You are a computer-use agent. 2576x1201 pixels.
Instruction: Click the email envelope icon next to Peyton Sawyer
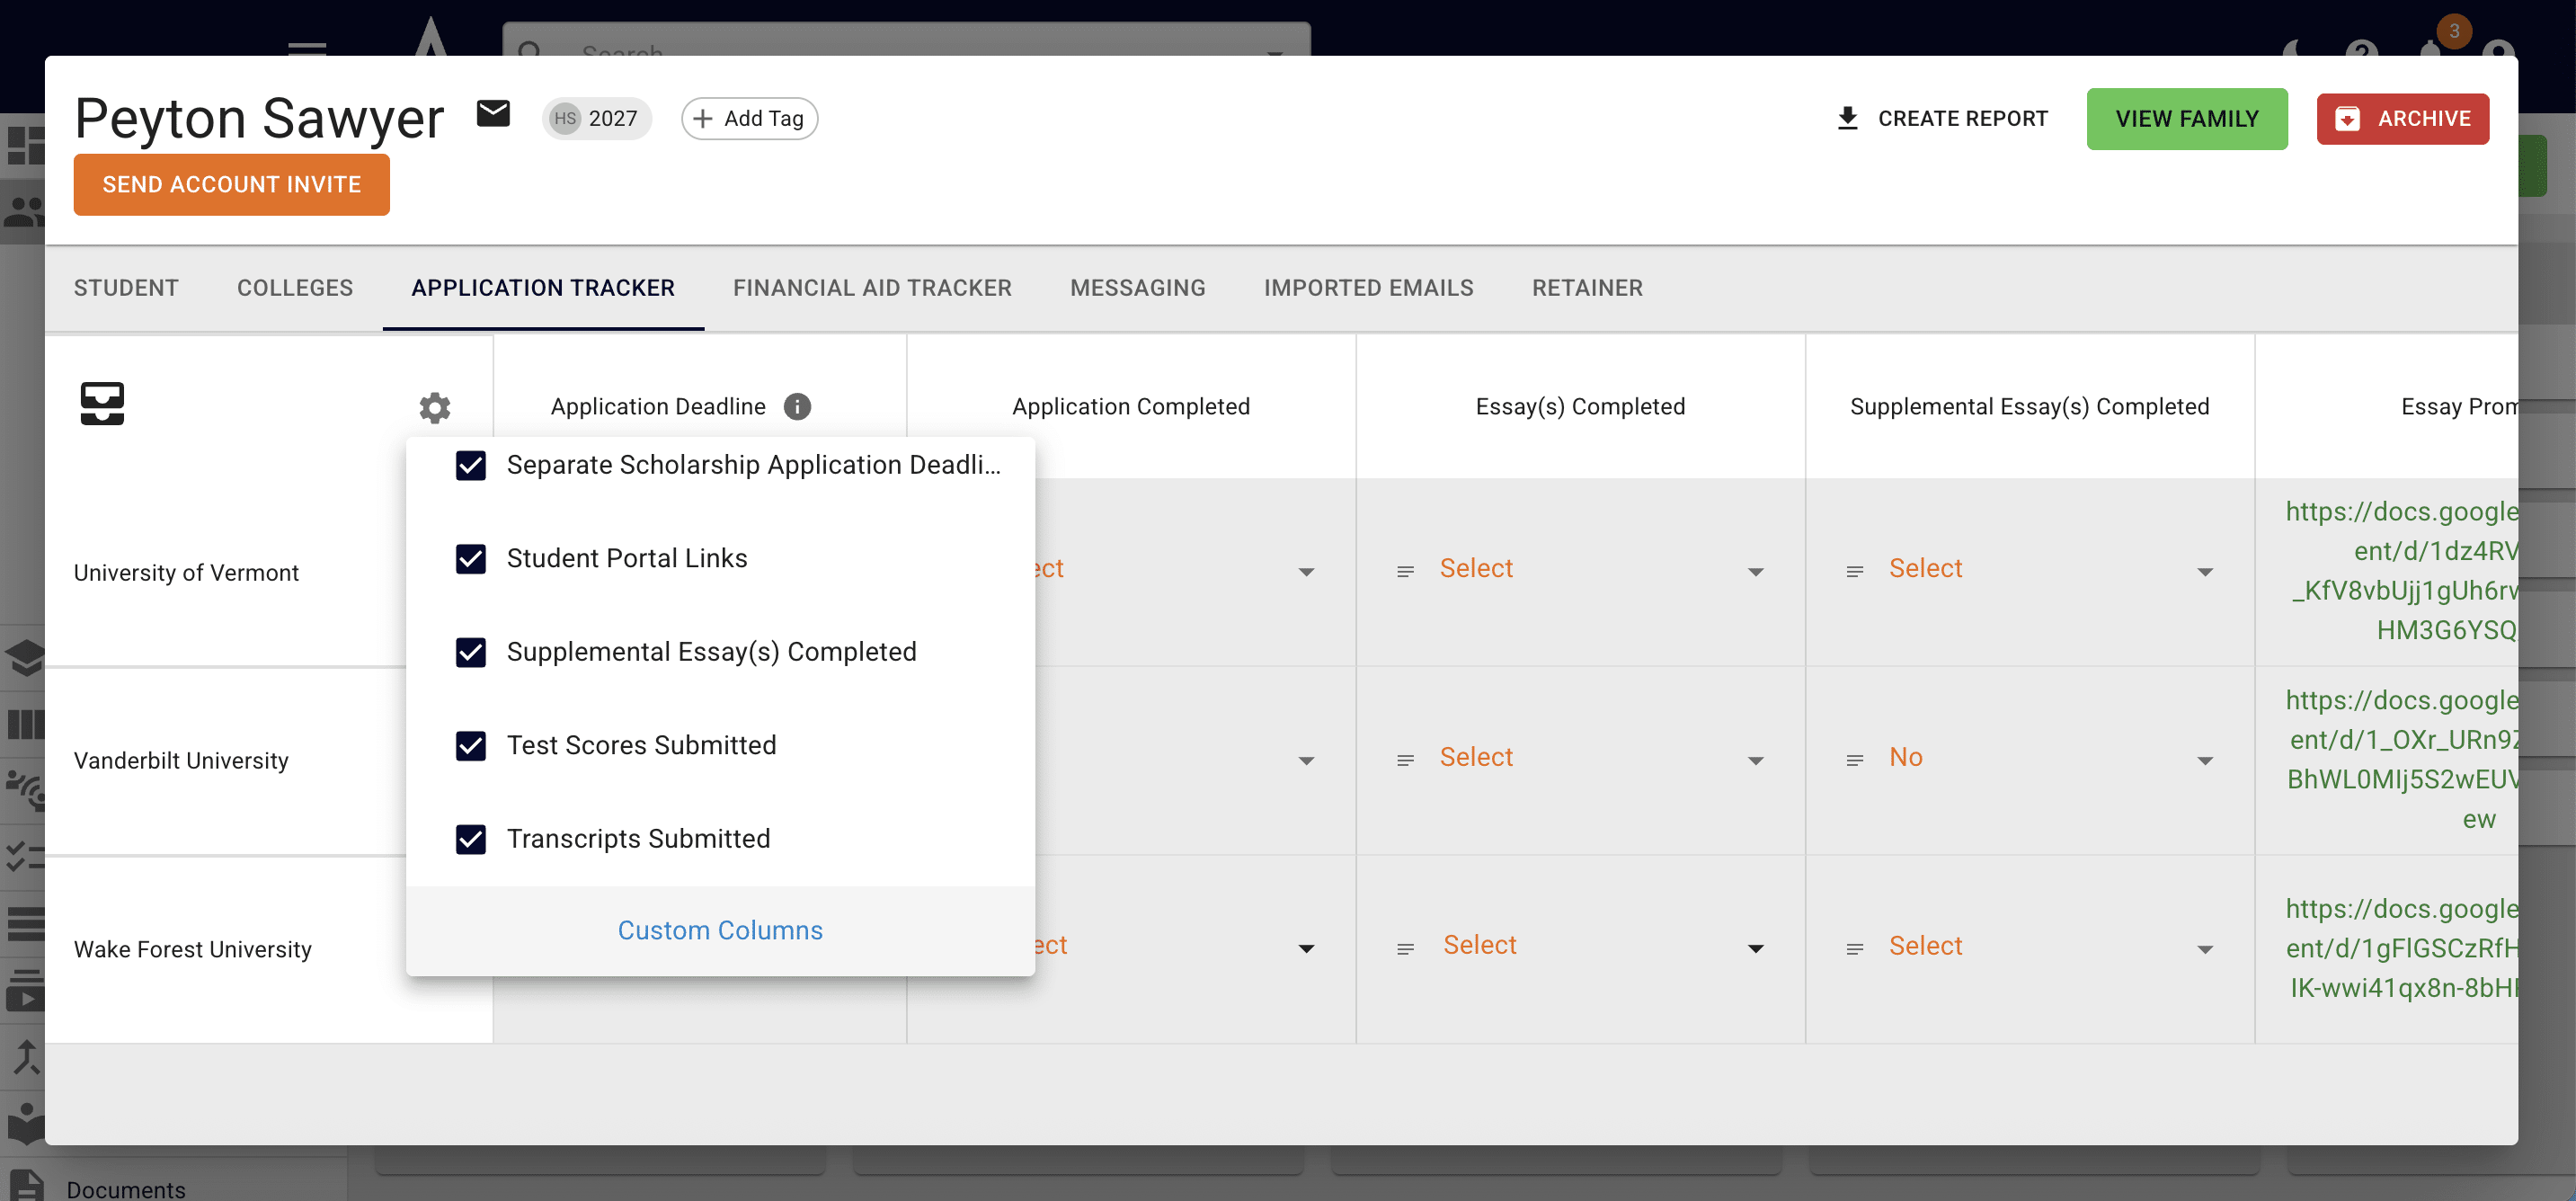click(x=493, y=114)
